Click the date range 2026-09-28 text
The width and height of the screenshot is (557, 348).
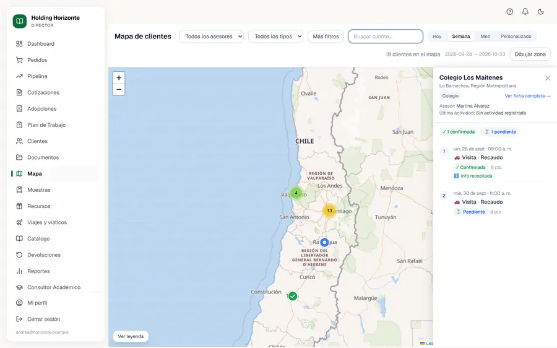click(x=475, y=54)
